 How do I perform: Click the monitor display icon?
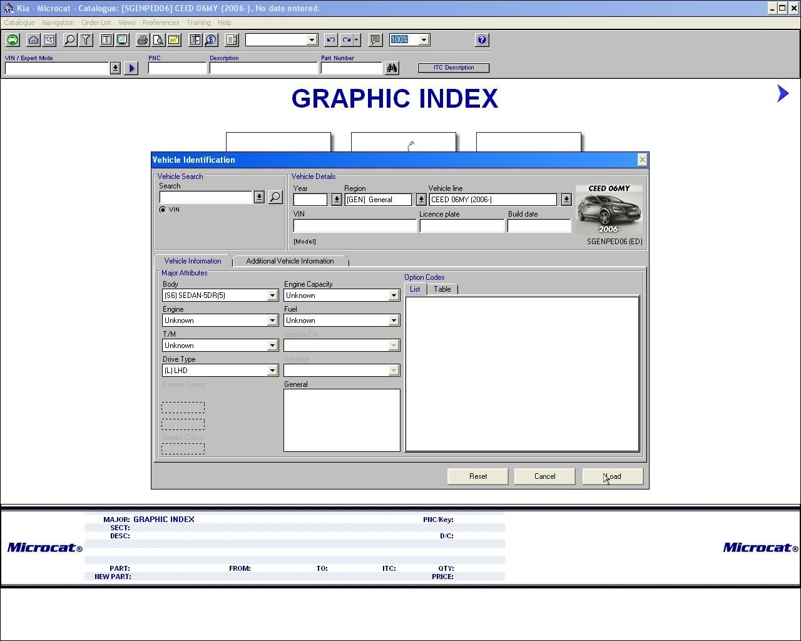coord(122,40)
